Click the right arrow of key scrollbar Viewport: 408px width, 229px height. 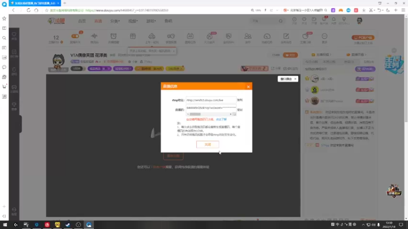pyautogui.click(x=231, y=114)
